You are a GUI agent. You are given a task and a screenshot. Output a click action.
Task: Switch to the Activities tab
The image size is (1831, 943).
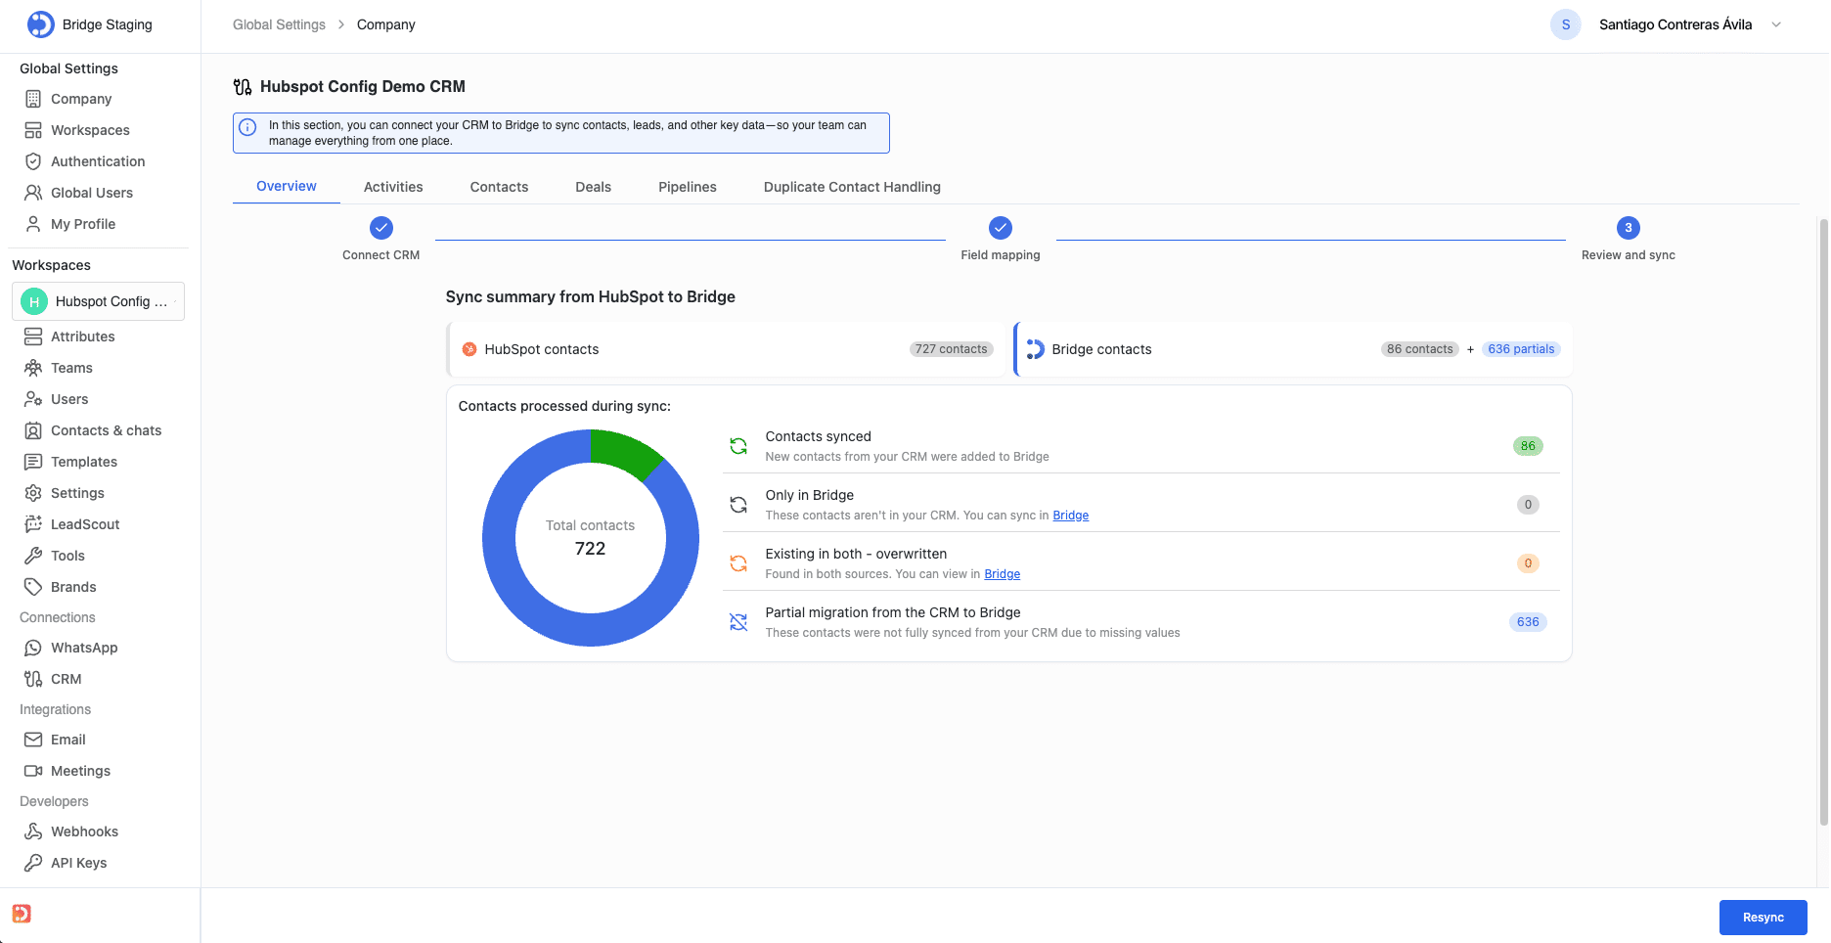(393, 187)
